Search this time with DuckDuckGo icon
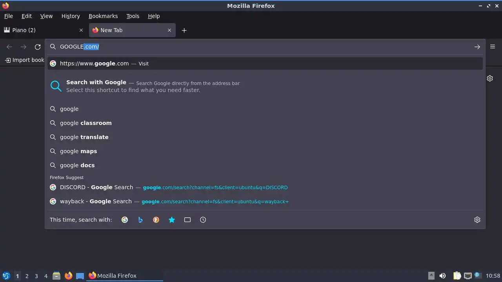The width and height of the screenshot is (502, 282). (156, 220)
